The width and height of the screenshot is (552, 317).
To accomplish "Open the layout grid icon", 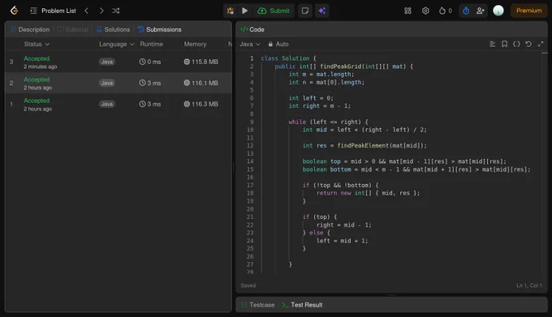I will click(408, 11).
